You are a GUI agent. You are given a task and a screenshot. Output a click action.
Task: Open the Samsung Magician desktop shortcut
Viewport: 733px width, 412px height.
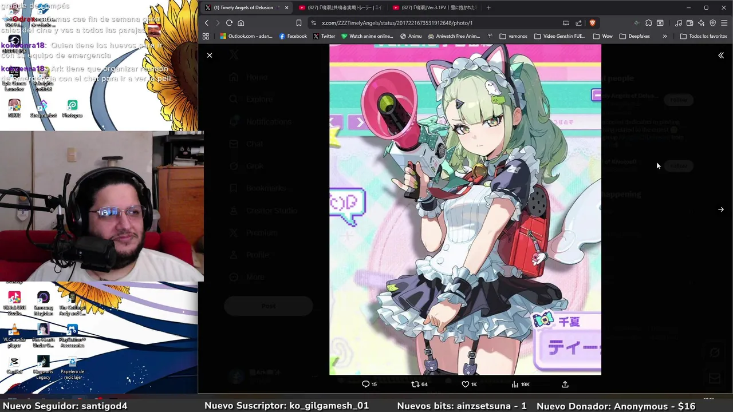pos(43,303)
